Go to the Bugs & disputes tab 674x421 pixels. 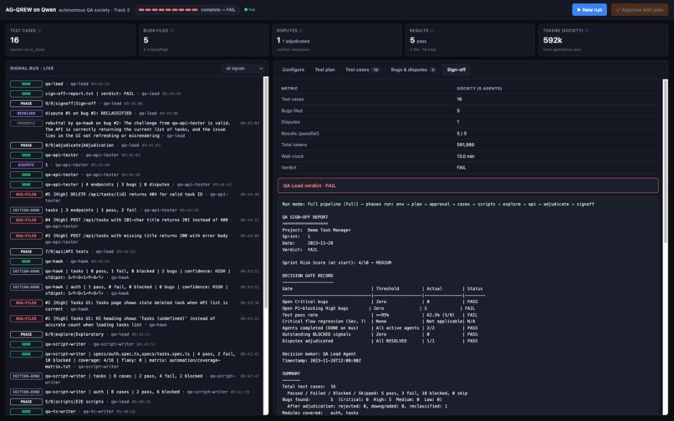pos(413,69)
